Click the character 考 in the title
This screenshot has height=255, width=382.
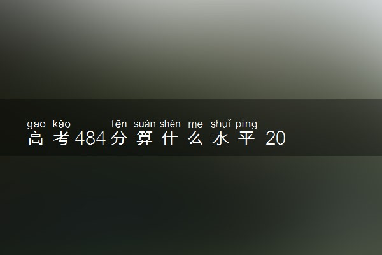click(x=61, y=138)
